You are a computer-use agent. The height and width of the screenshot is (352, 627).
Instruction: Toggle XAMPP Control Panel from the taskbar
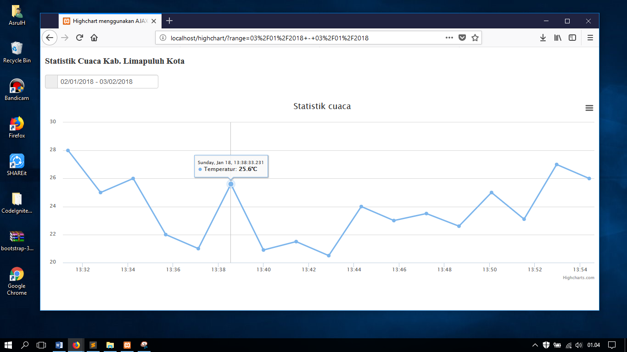(x=127, y=345)
